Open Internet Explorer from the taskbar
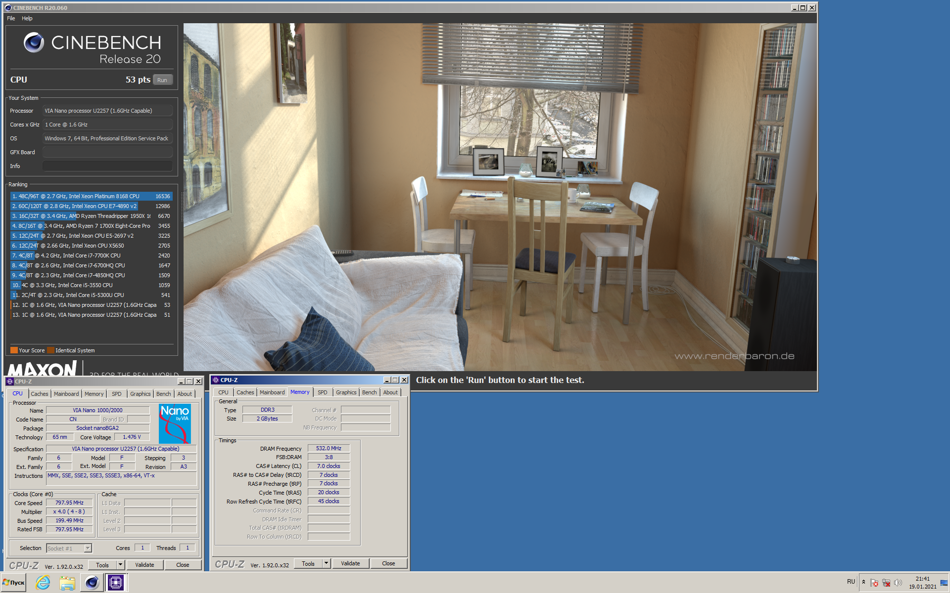Image resolution: width=950 pixels, height=593 pixels. tap(43, 583)
